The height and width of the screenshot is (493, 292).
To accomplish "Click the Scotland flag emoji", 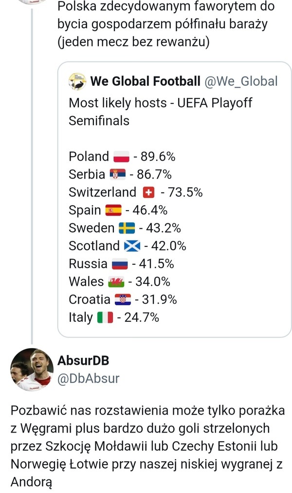I will (x=131, y=246).
